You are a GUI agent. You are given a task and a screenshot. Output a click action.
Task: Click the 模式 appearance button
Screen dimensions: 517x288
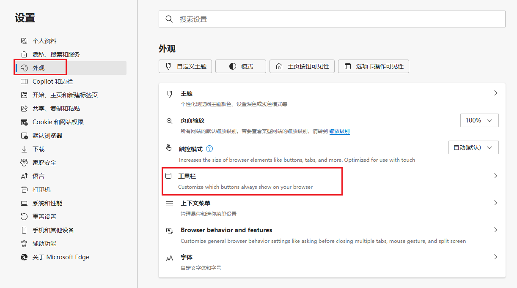240,66
